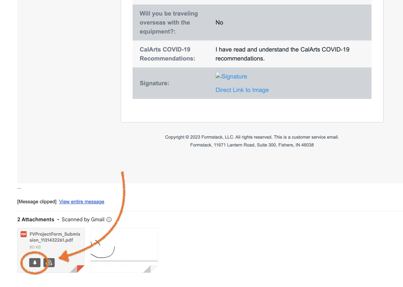The image size is (403, 287).
Task: Add the PDF attachment to Drive
Action: [49, 263]
